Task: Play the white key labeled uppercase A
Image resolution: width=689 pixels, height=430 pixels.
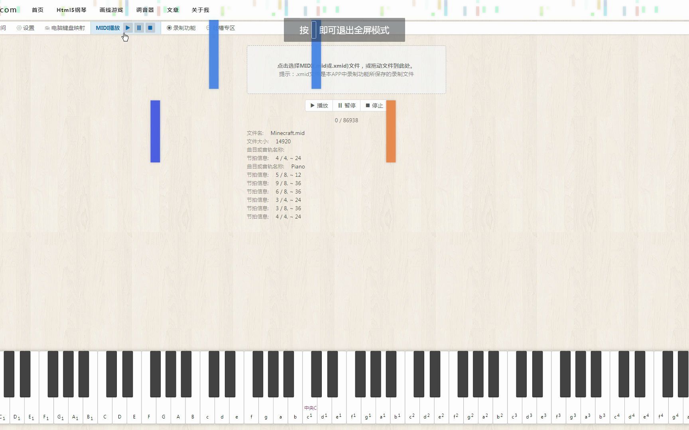Action: (178, 410)
